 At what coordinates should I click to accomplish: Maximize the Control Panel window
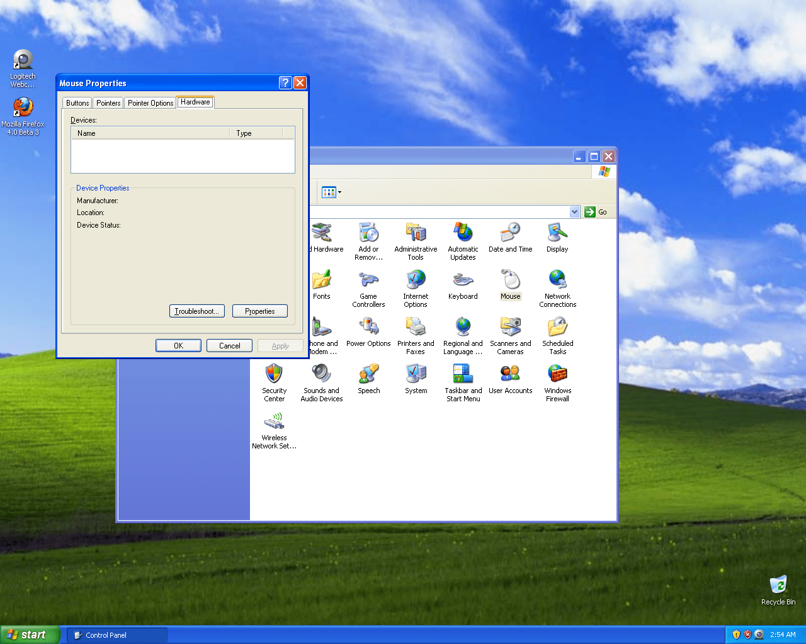point(594,157)
